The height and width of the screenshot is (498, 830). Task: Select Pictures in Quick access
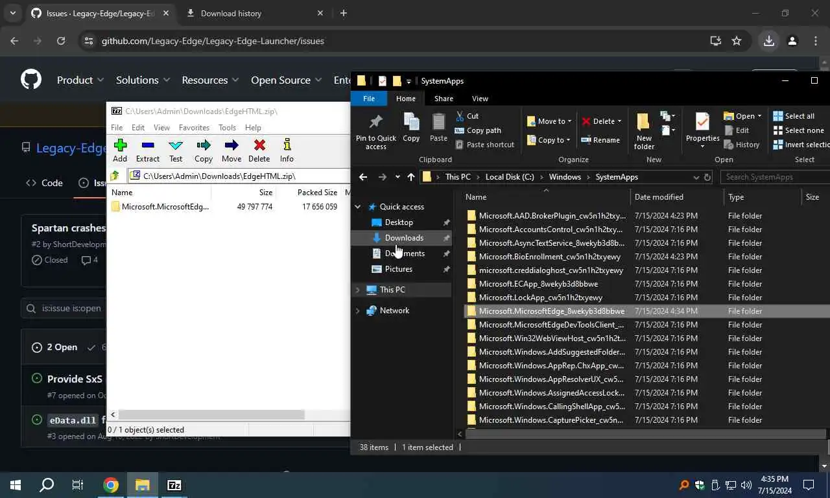tap(398, 269)
